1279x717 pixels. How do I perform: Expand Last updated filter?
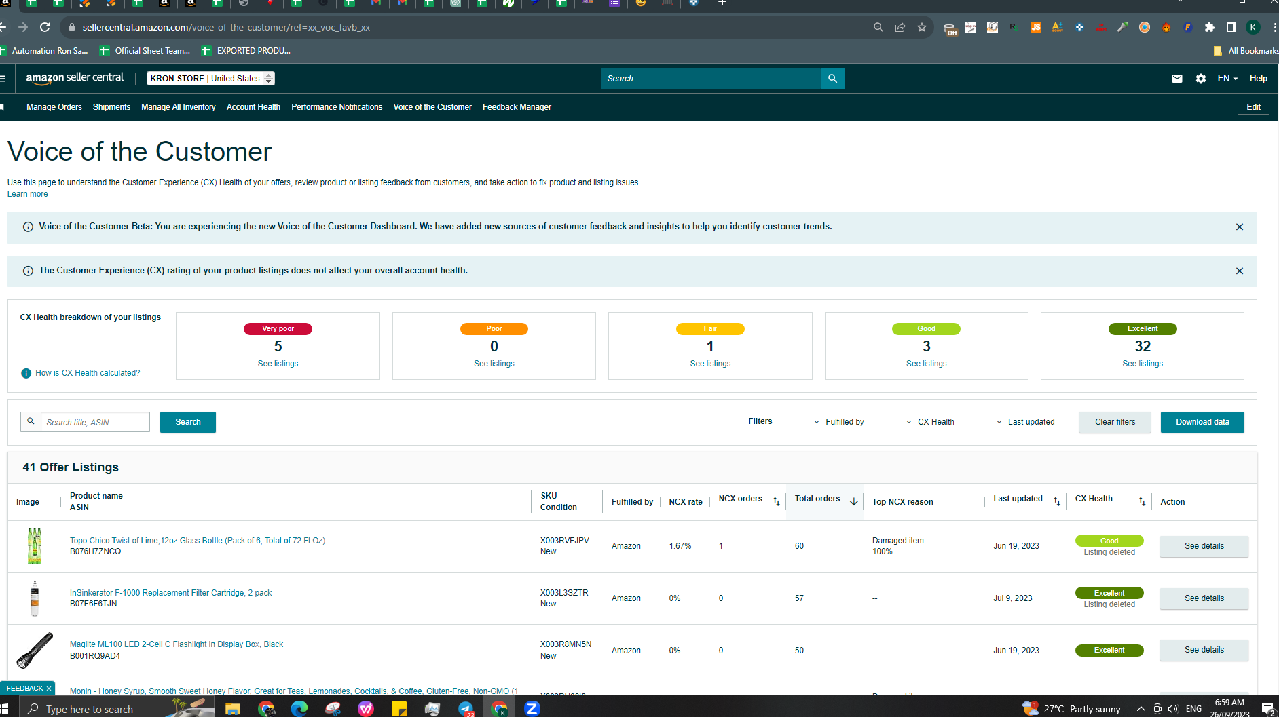[1025, 422]
